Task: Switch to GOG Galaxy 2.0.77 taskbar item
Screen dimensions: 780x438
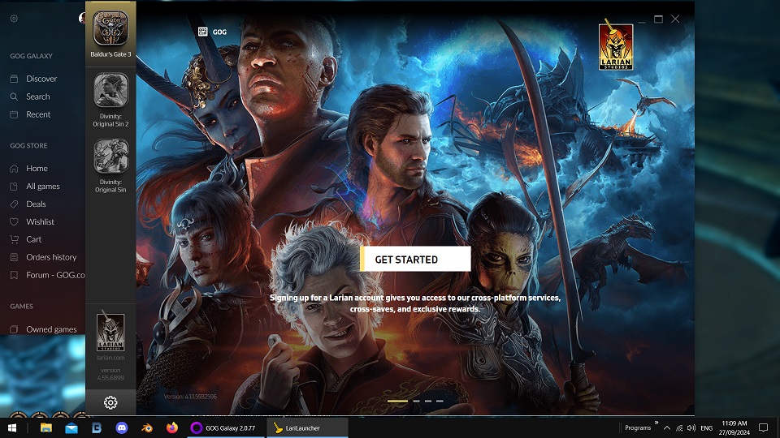Action: click(x=227, y=427)
